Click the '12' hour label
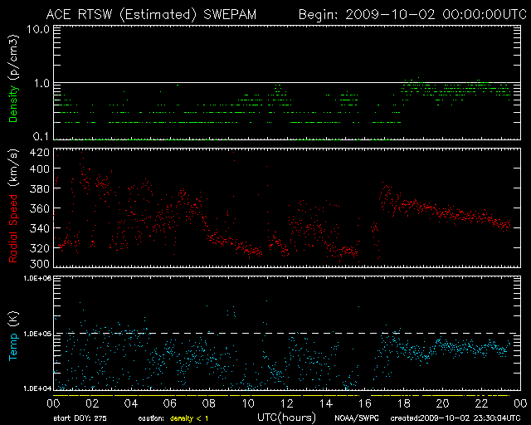Viewport: 531px width, 425px height. tap(287, 403)
